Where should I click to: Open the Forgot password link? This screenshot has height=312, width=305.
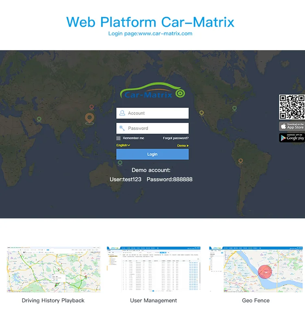pyautogui.click(x=176, y=138)
